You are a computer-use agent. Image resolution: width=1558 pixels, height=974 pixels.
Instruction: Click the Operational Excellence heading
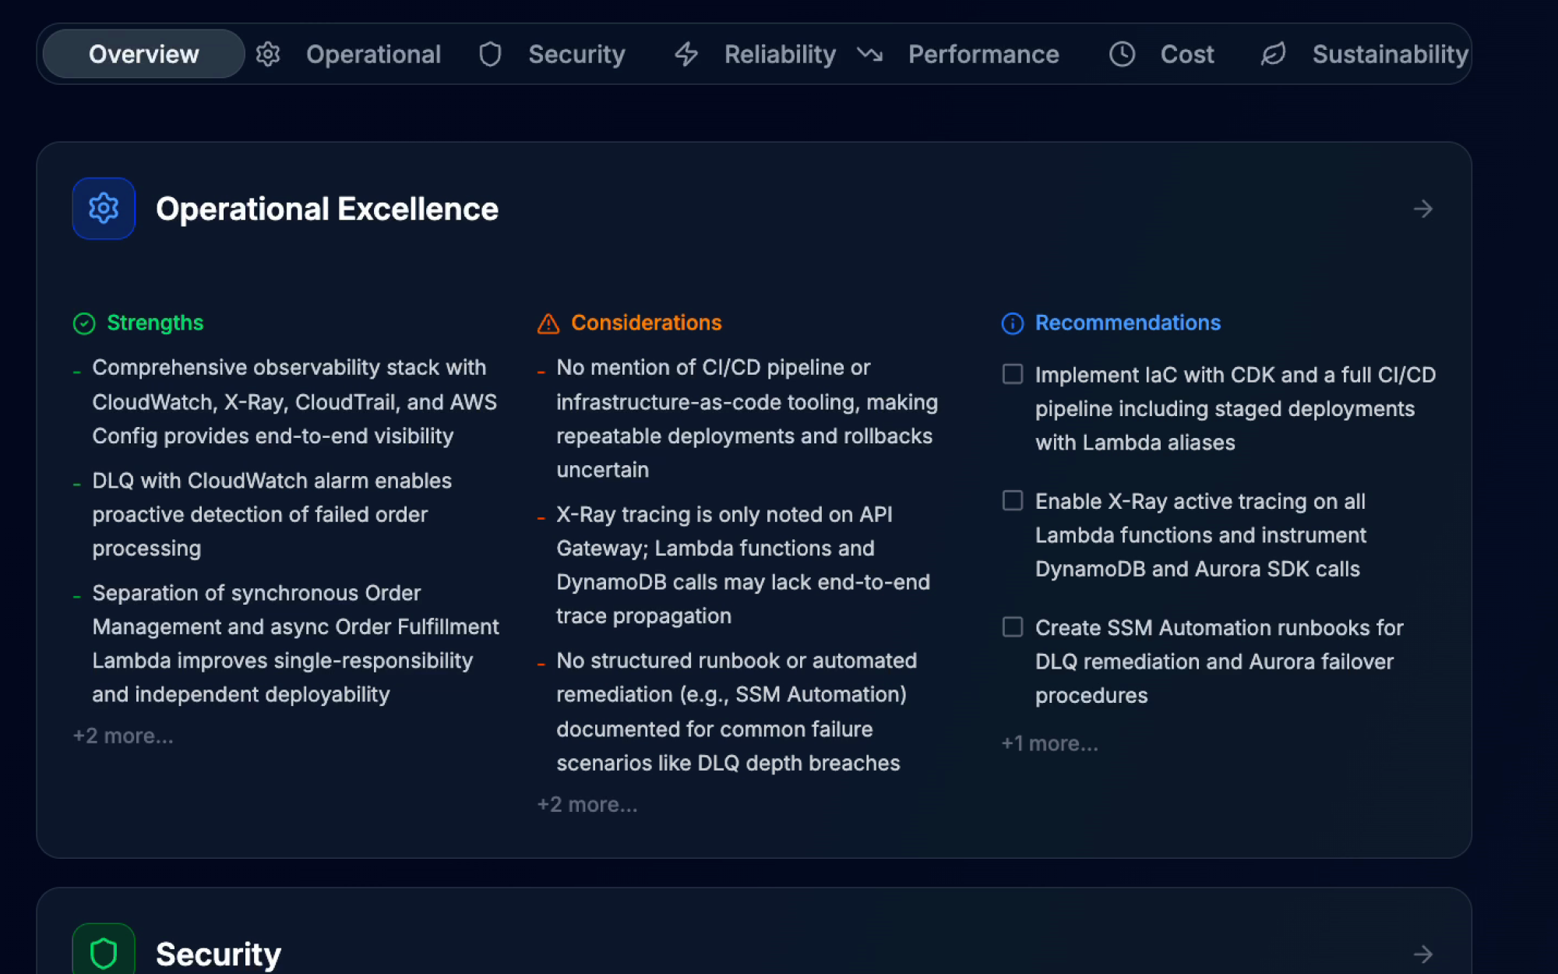point(327,209)
